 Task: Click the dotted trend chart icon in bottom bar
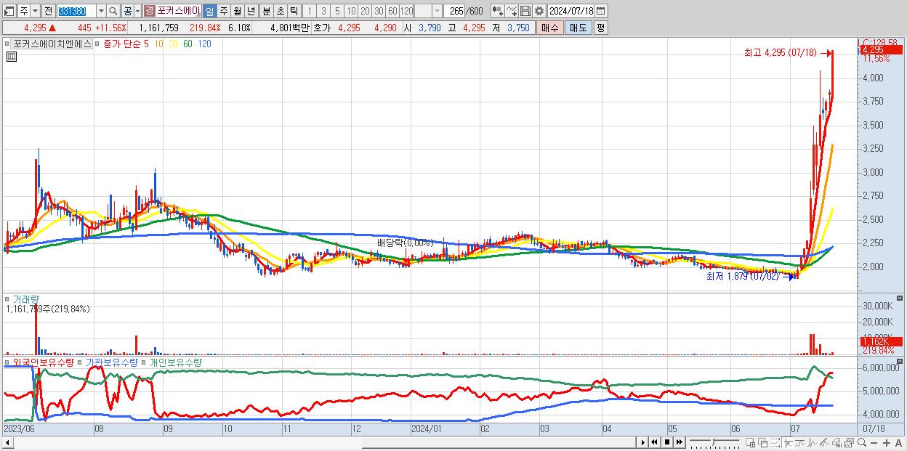pyautogui.click(x=775, y=442)
